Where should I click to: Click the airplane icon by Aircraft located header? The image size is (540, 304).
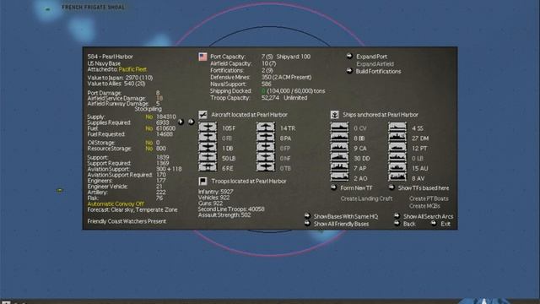coord(202,115)
